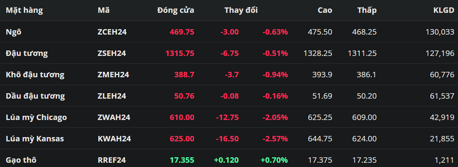The width and height of the screenshot is (458, 167).
Task: Click the "Thấp" column header
Action: click(367, 10)
